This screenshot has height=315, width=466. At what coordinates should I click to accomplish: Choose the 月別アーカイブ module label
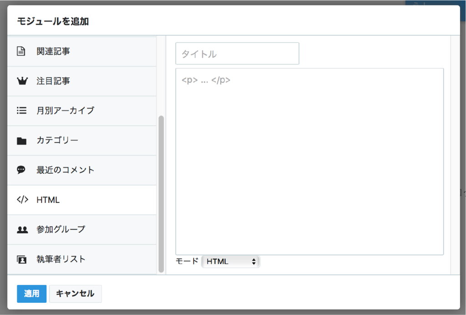[66, 111]
